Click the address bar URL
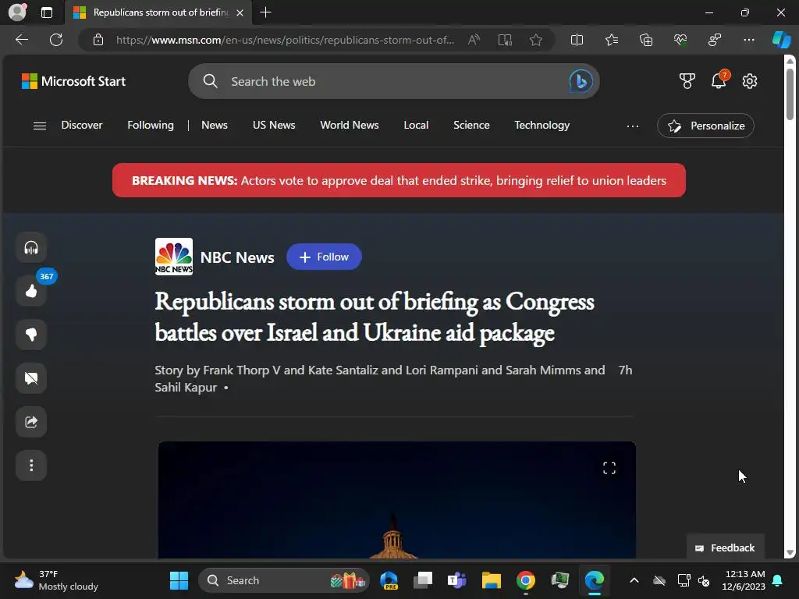Screen dimensions: 799x599 285,40
